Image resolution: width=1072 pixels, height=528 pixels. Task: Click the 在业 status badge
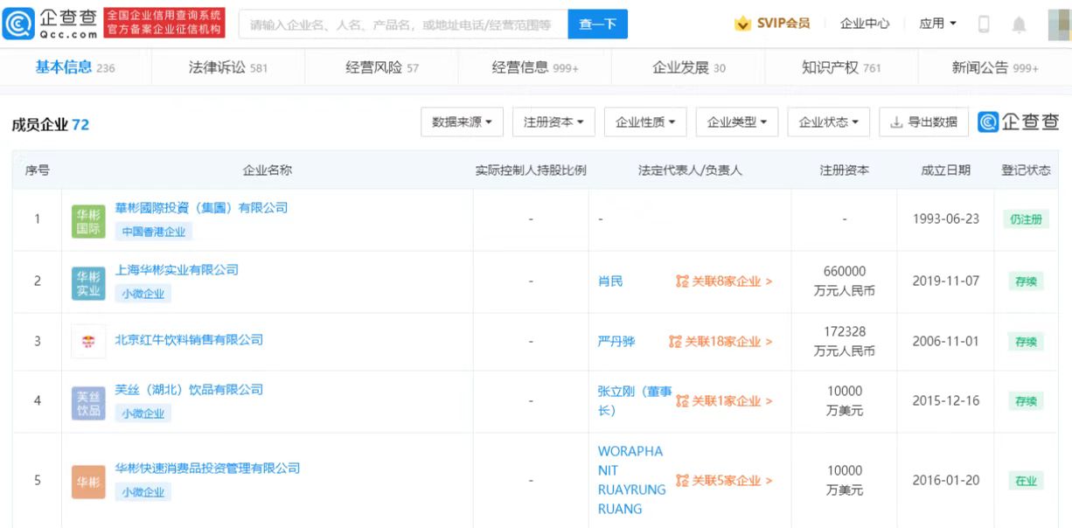click(x=1027, y=481)
